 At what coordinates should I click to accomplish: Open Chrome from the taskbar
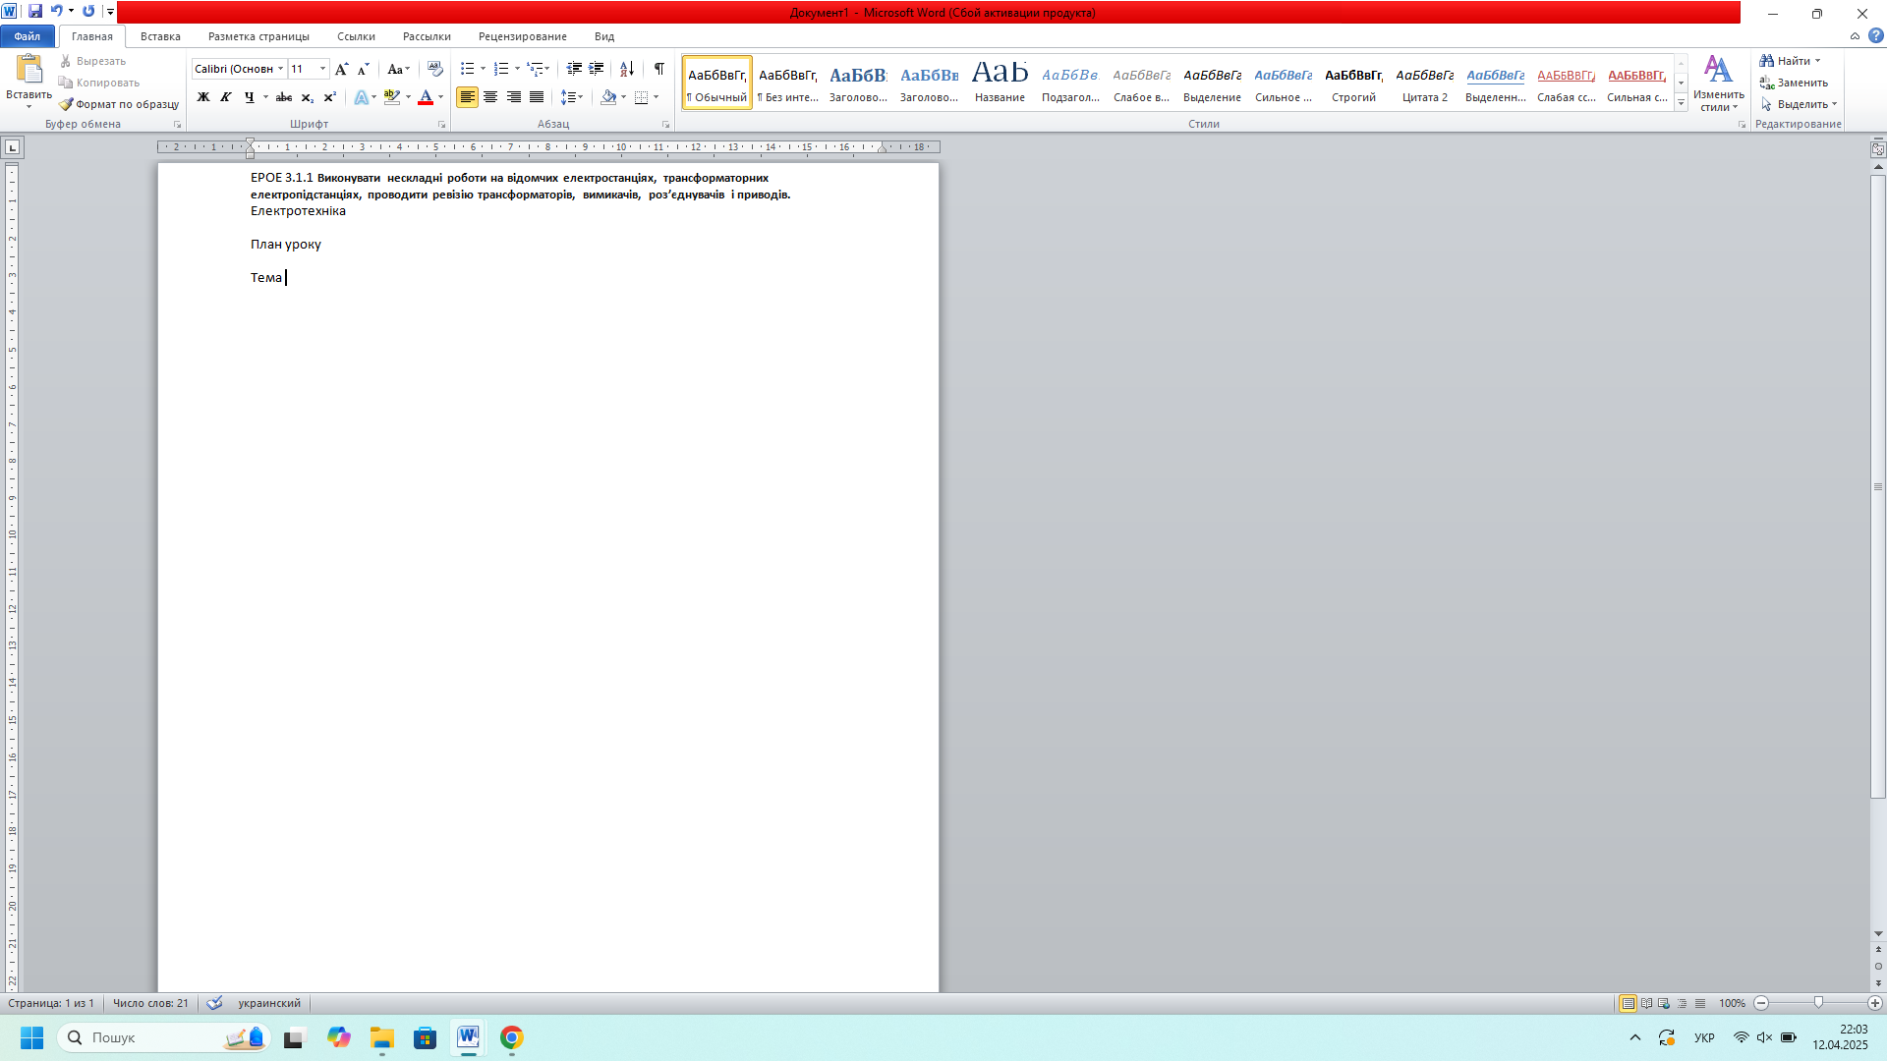511,1037
